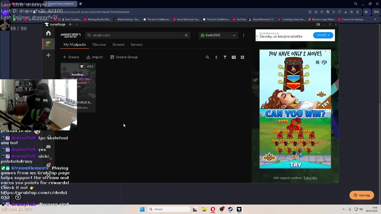Screen dimensions: 381x214
Task: Open the YouTube bookmark
Action: (239, 19)
